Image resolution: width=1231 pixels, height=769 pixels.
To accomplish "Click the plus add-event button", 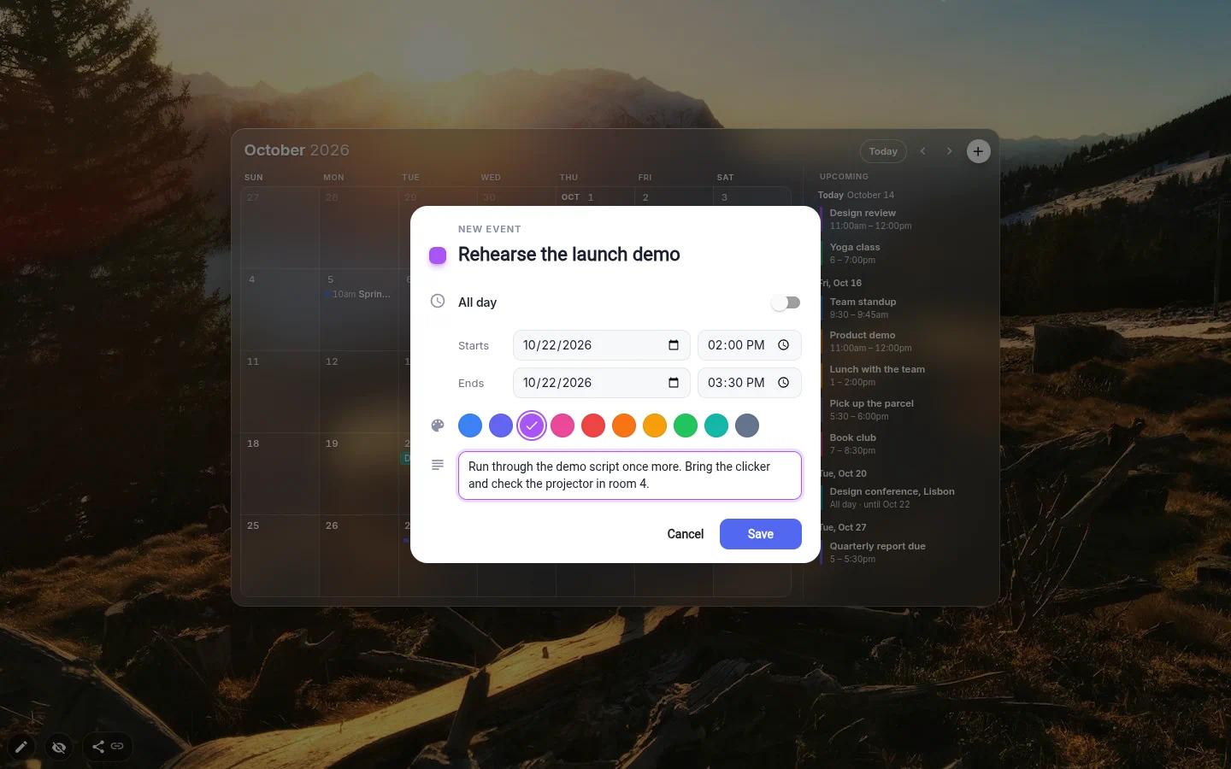I will pos(978,151).
